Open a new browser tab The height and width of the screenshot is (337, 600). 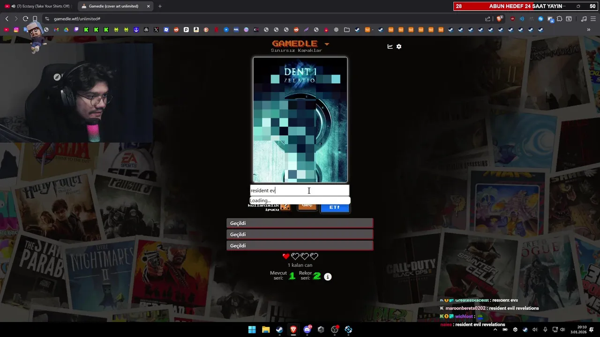click(x=160, y=6)
